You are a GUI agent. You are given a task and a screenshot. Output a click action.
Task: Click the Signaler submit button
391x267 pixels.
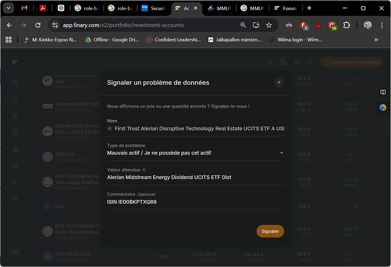click(270, 231)
